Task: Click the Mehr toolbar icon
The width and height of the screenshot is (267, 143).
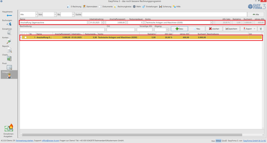Action: click(x=134, y=6)
